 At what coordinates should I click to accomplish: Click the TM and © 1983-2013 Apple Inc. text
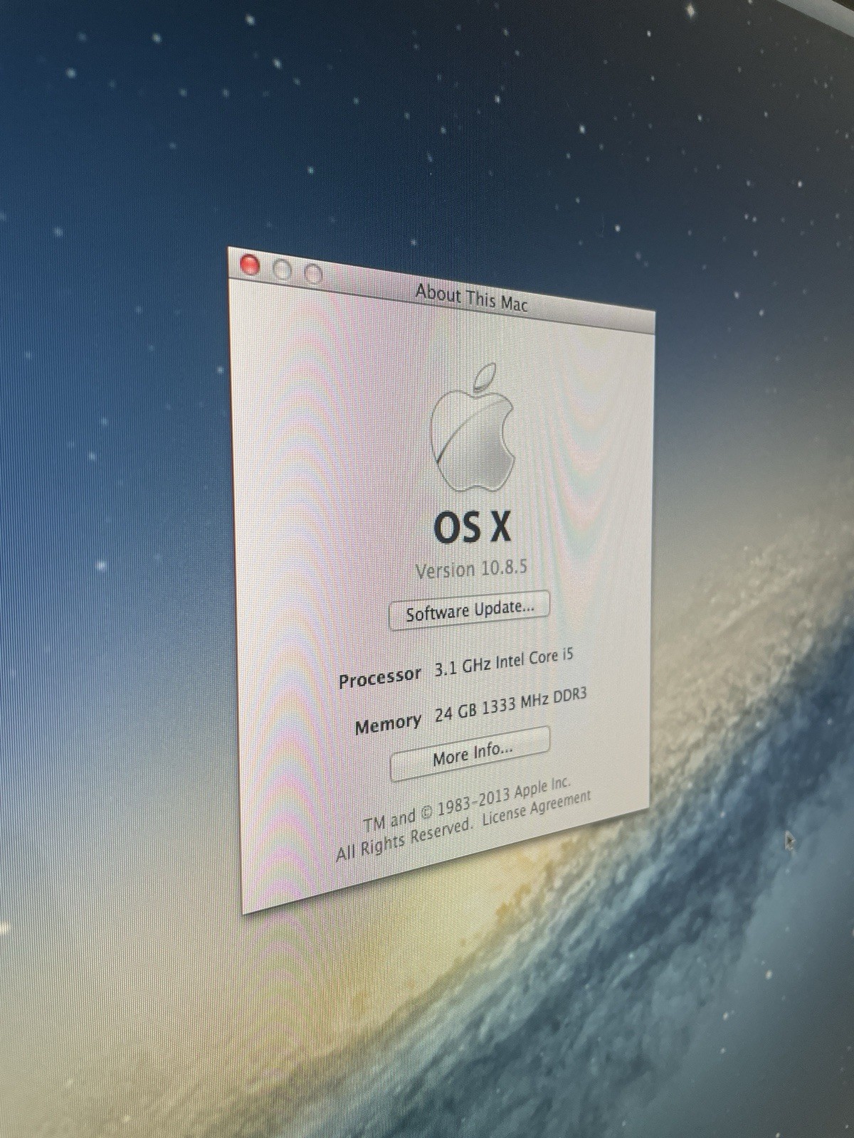[x=467, y=803]
